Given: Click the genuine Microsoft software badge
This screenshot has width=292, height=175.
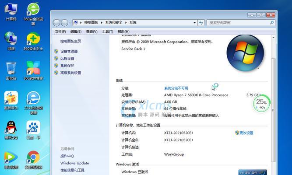Looking at the screenshot, I should click(x=253, y=172).
